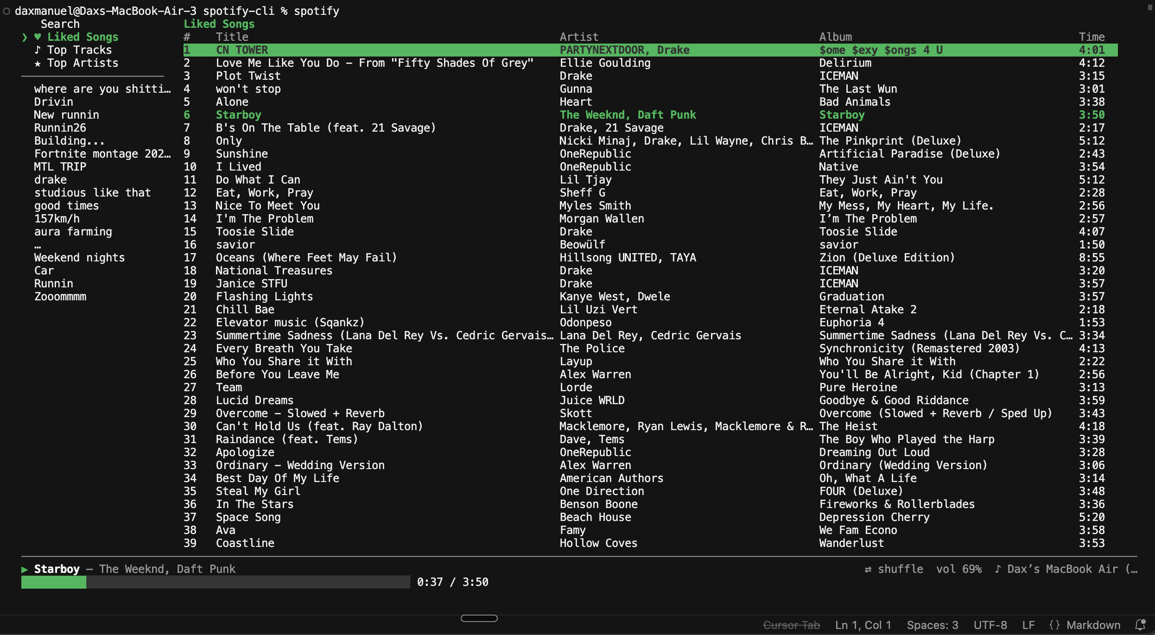
Task: Click the playback progress bar
Action: tap(216, 582)
